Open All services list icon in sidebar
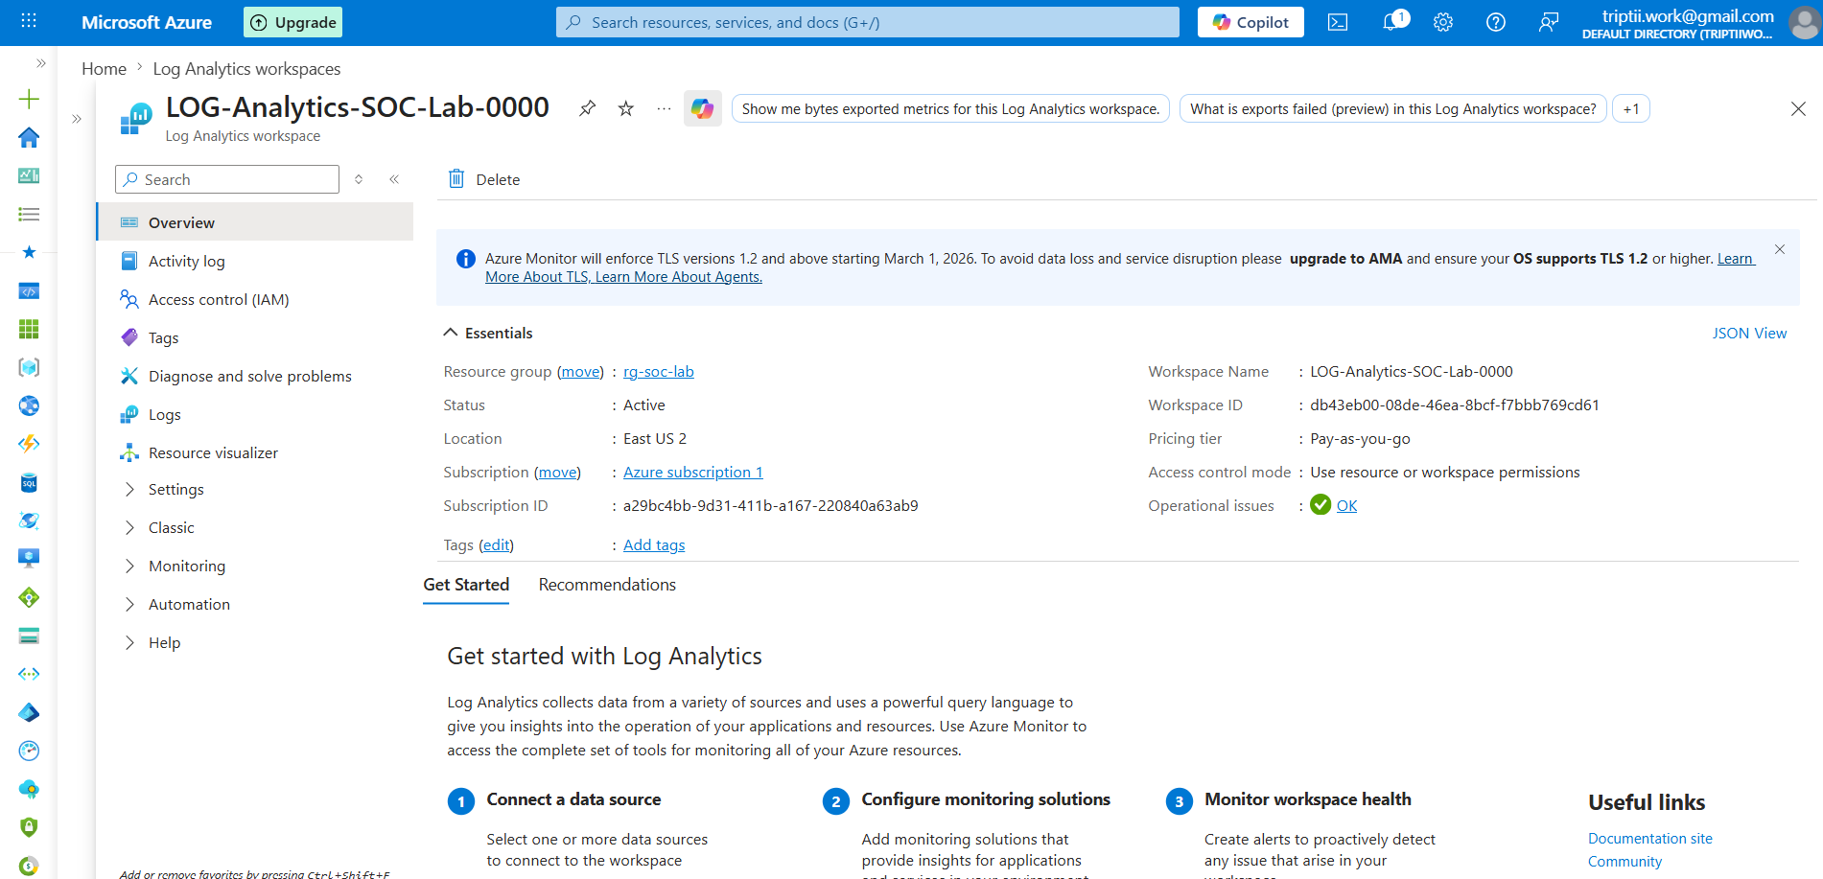Screen dimensions: 1823x879 tap(29, 214)
